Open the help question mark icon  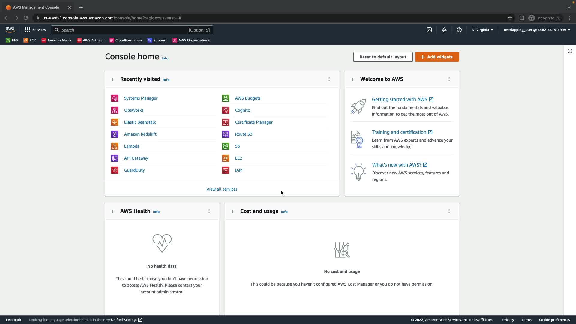tap(459, 30)
